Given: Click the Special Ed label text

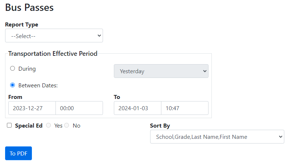Looking at the screenshot, I should 29,126.
